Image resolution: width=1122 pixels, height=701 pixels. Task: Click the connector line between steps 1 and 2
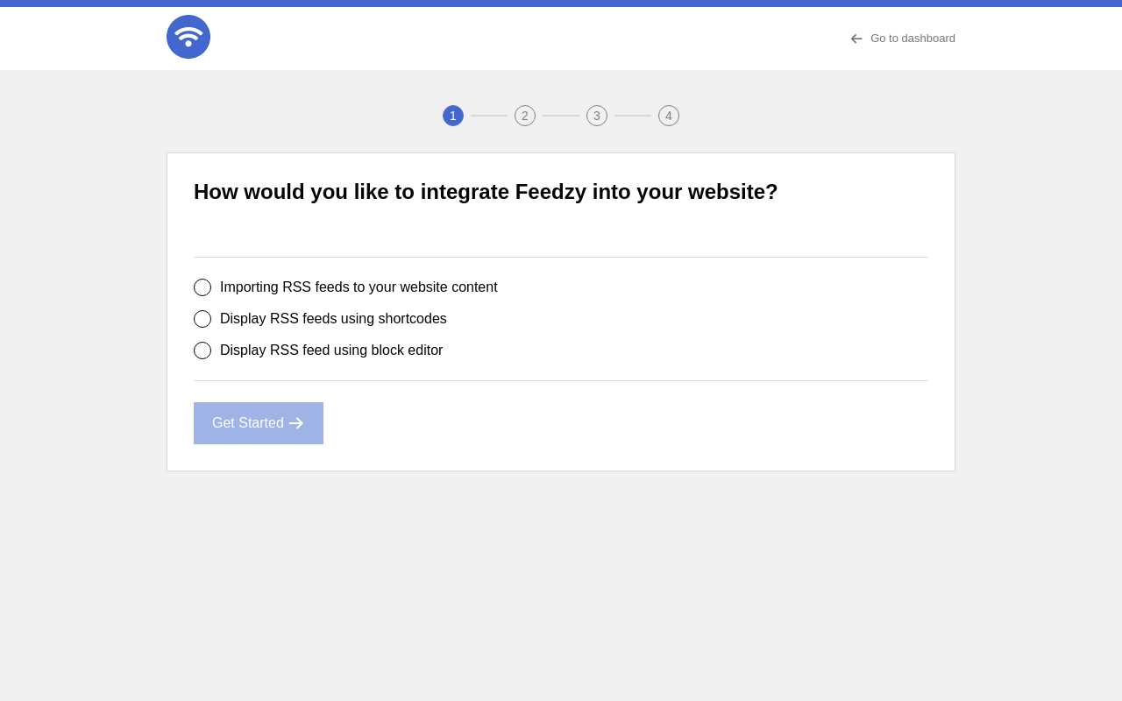(489, 116)
